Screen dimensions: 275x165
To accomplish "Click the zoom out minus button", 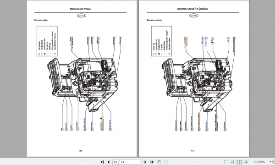I will pos(274,162).
